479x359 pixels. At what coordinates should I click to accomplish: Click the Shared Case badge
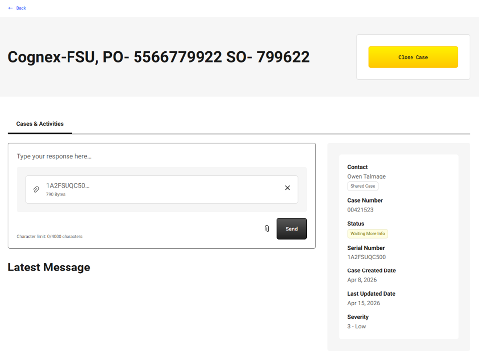point(363,186)
